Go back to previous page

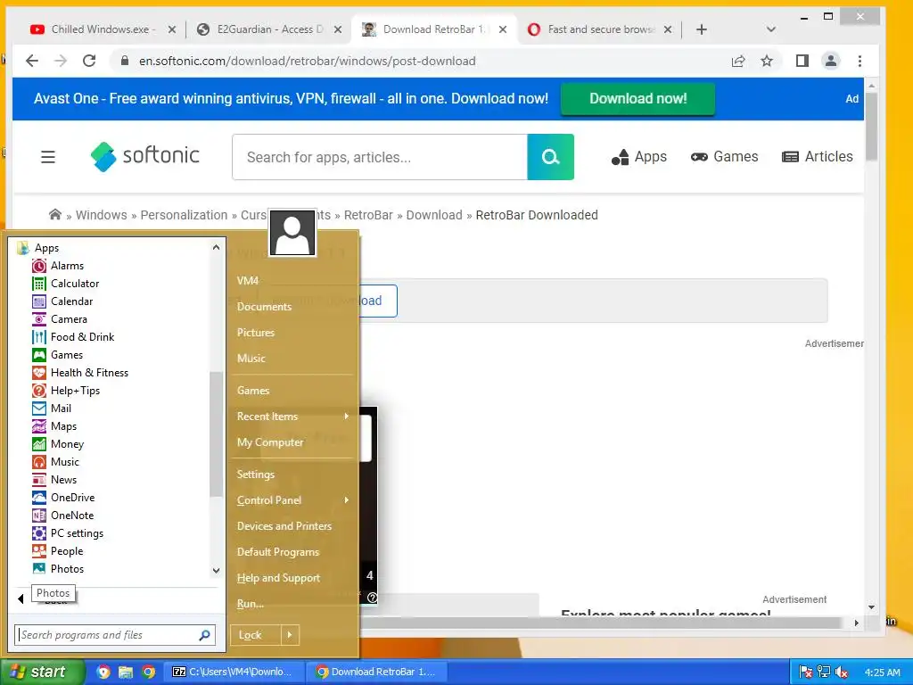(x=32, y=61)
